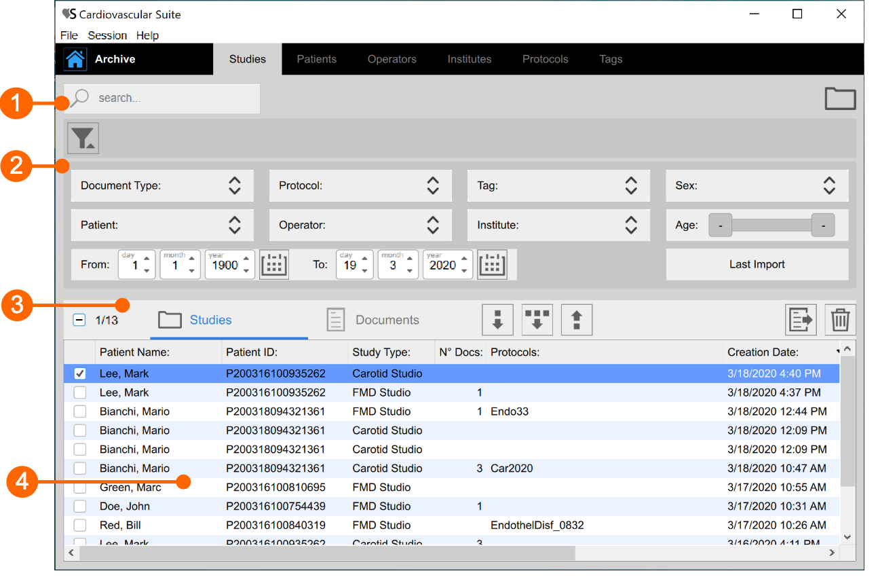The height and width of the screenshot is (584, 878).
Task: Click the left handle of Age slider
Action: tap(721, 225)
